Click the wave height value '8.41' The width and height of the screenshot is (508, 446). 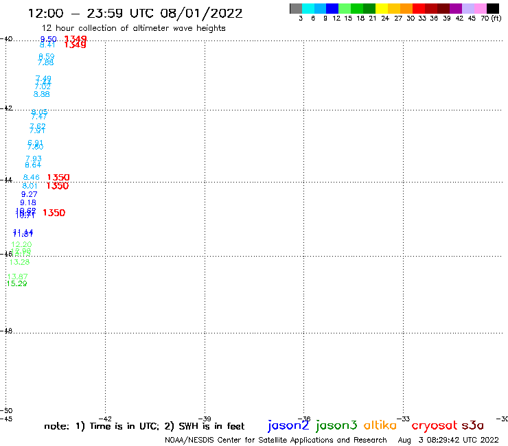[x=47, y=45]
